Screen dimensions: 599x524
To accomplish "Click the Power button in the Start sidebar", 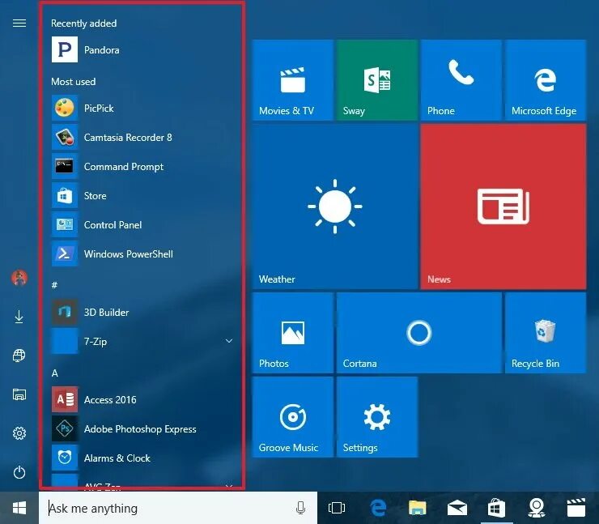I will pos(19,472).
